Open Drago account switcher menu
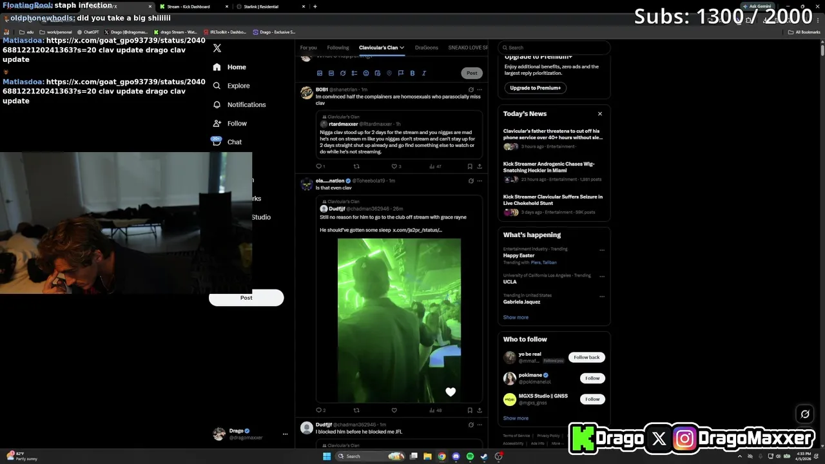The width and height of the screenshot is (825, 464). tap(251, 434)
